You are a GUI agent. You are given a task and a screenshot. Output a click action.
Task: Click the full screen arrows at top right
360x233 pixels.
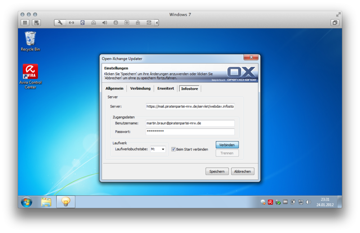tap(338, 14)
